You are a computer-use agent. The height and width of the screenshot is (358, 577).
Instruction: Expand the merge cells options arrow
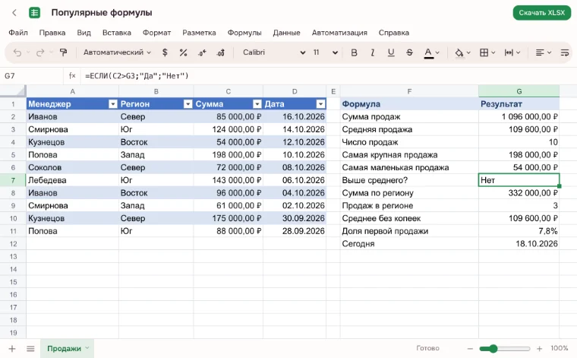[x=518, y=52]
